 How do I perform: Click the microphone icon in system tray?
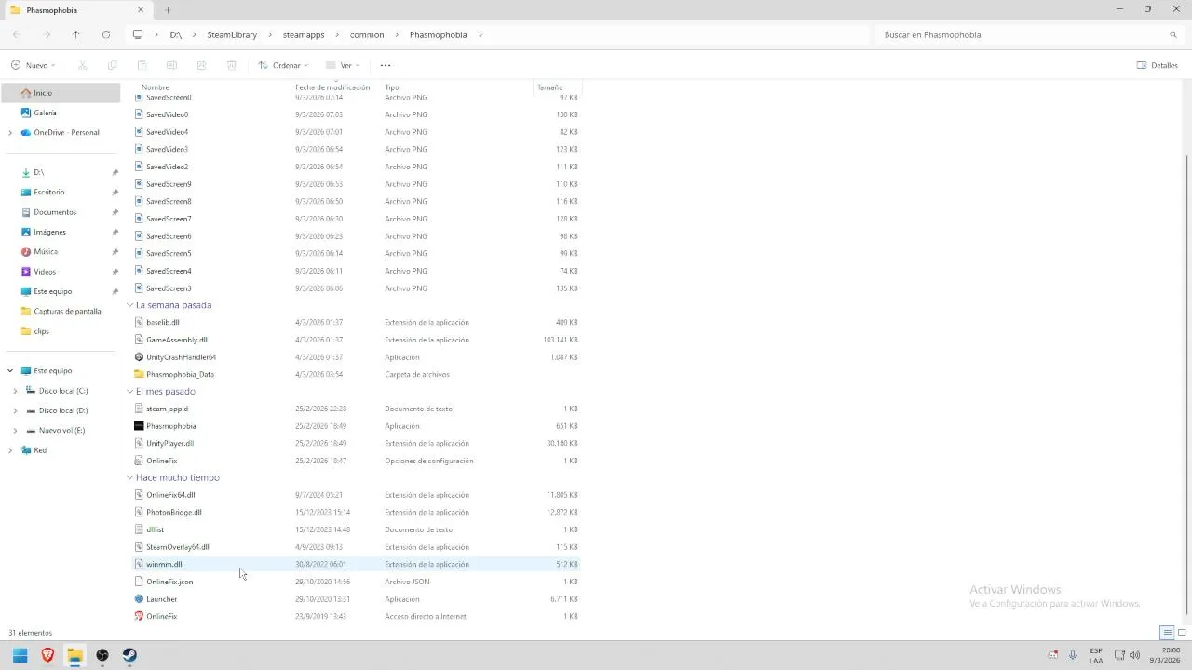click(x=1073, y=655)
